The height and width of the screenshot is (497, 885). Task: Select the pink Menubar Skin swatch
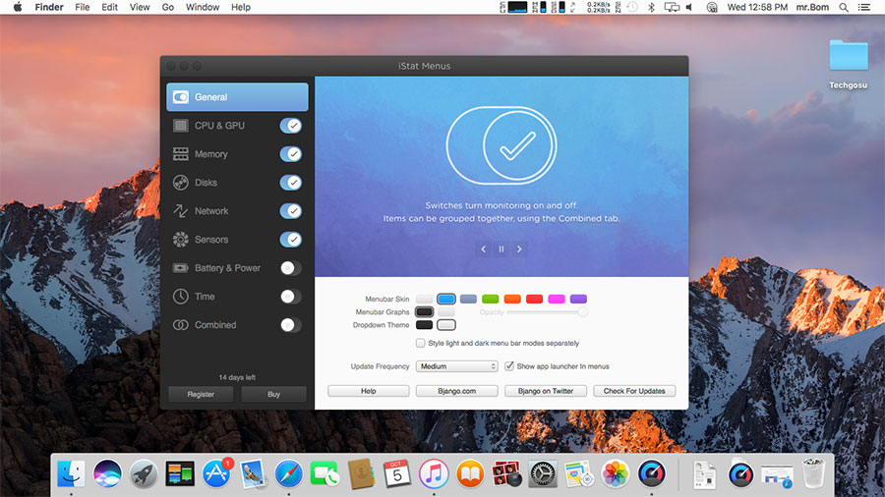pyautogui.click(x=557, y=299)
